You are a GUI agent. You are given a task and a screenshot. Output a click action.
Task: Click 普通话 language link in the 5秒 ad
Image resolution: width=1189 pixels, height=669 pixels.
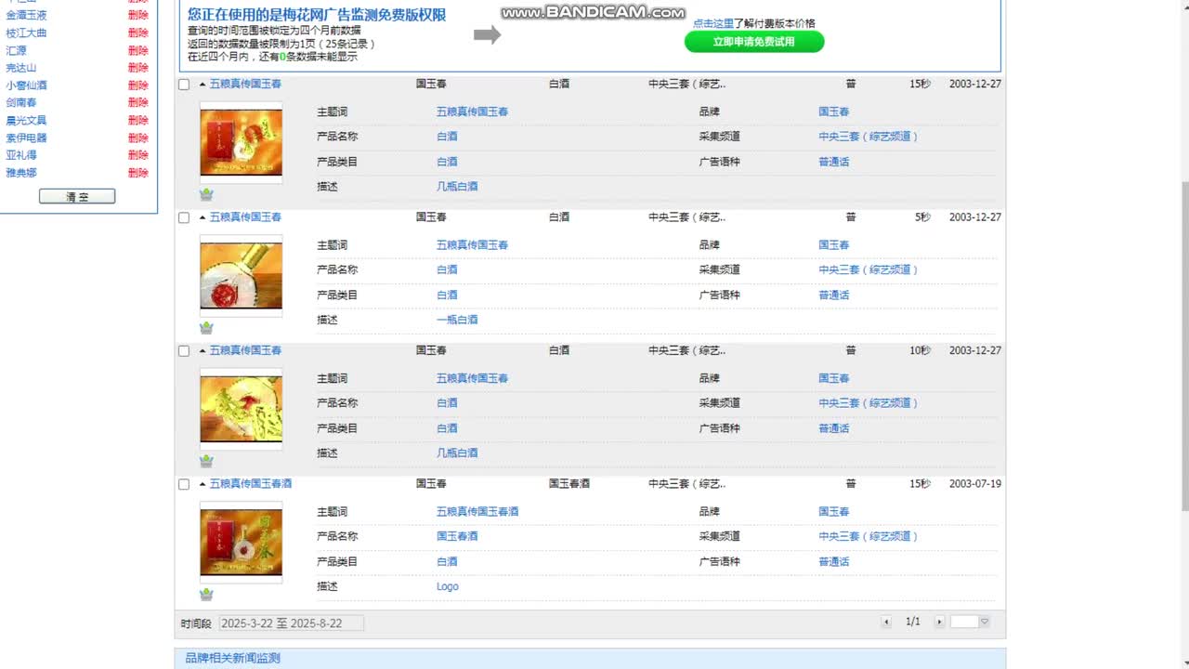click(833, 295)
